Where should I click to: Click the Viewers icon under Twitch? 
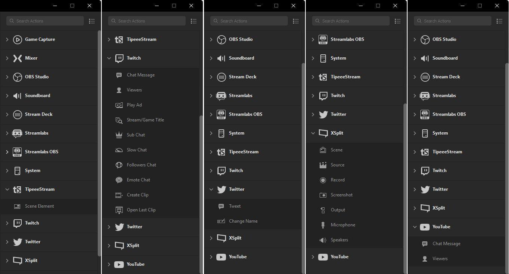[119, 90]
